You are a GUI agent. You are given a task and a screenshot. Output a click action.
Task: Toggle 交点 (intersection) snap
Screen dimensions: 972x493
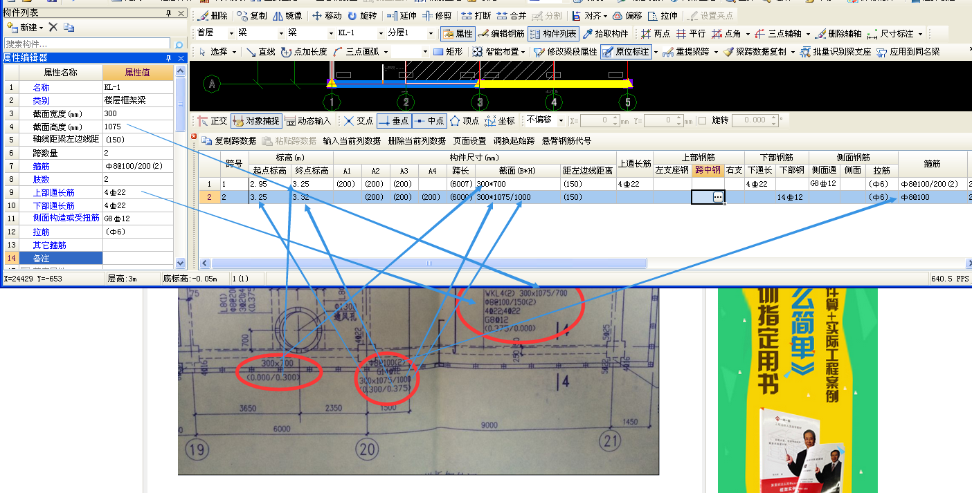(359, 120)
